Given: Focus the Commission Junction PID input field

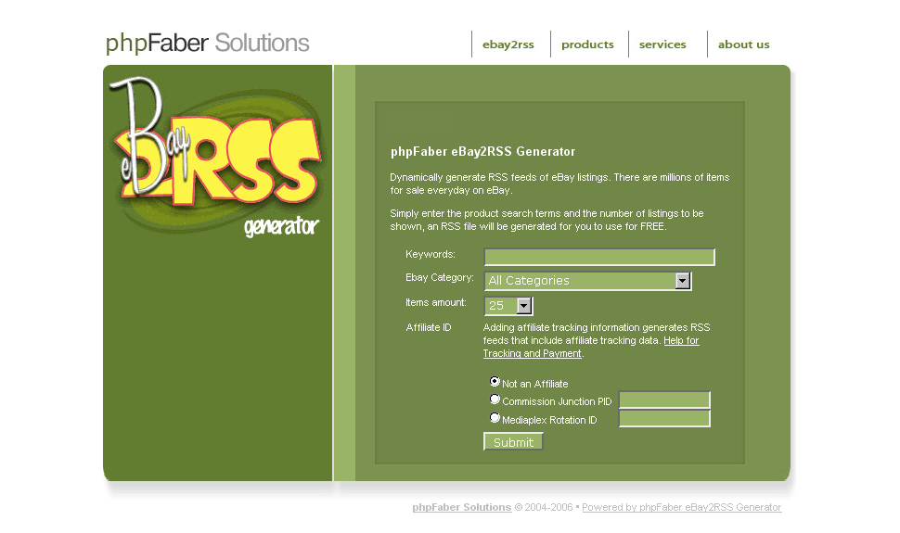Looking at the screenshot, I should click(x=664, y=400).
